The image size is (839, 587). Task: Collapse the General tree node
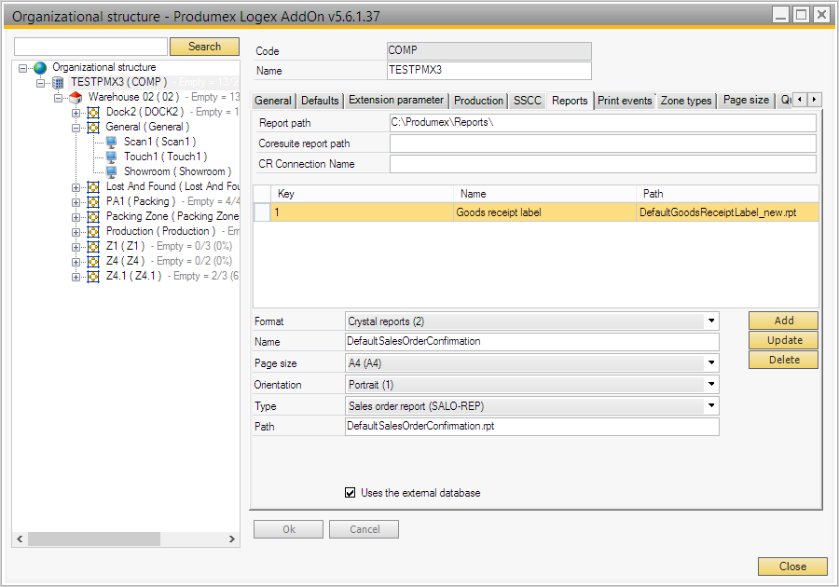click(76, 128)
